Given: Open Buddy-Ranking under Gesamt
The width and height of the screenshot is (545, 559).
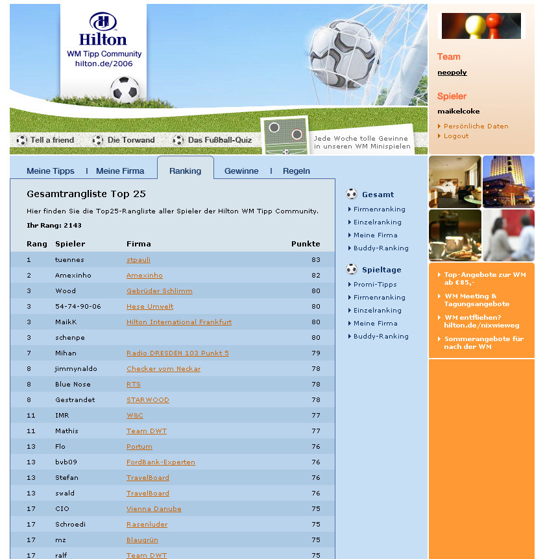Looking at the screenshot, I should coord(381,248).
